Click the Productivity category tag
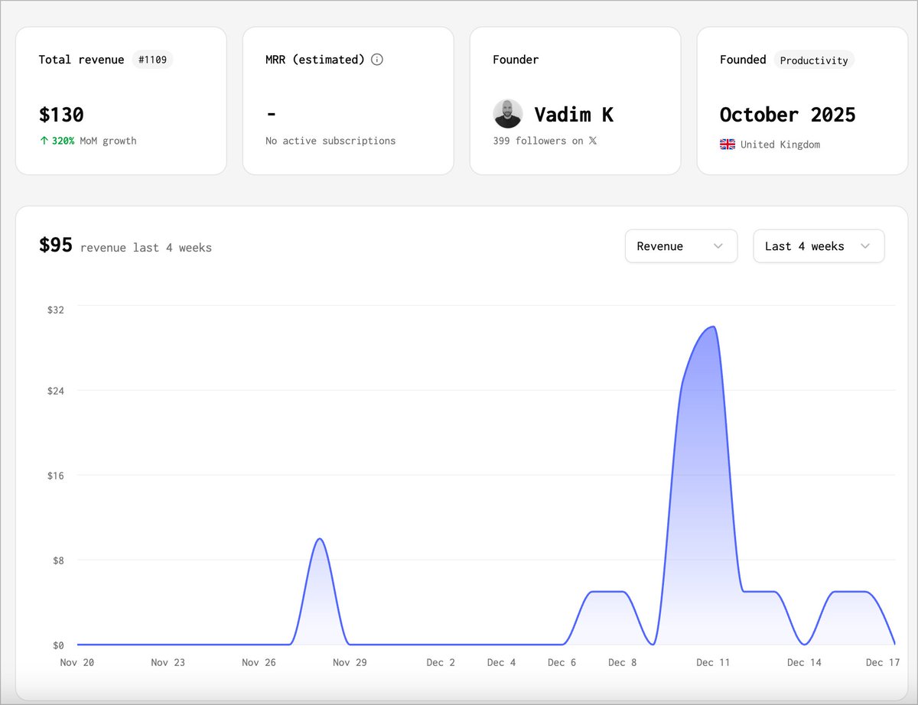918x705 pixels. click(x=814, y=60)
